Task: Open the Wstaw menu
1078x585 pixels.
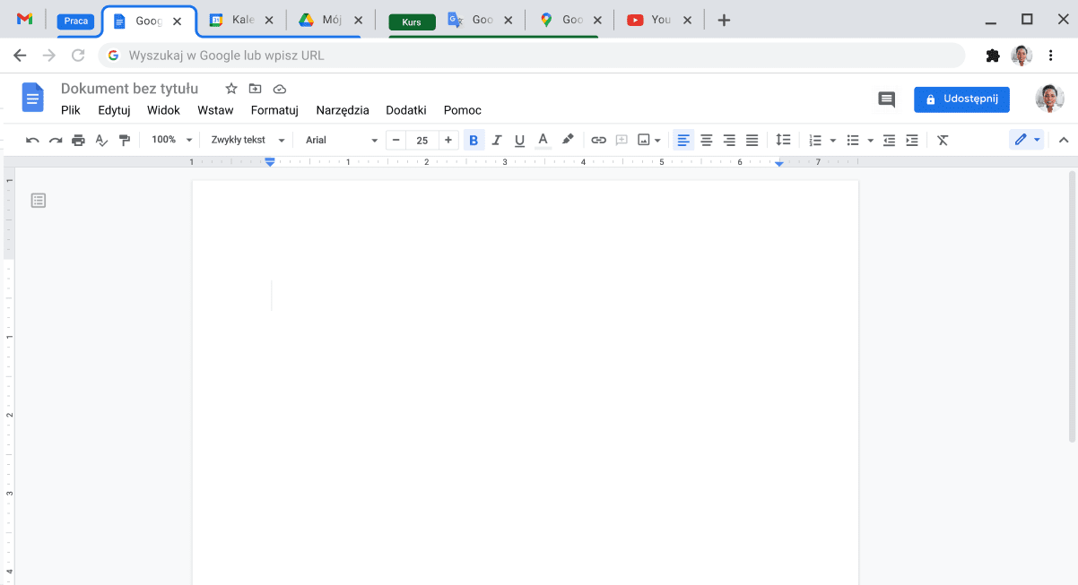Action: coord(215,110)
